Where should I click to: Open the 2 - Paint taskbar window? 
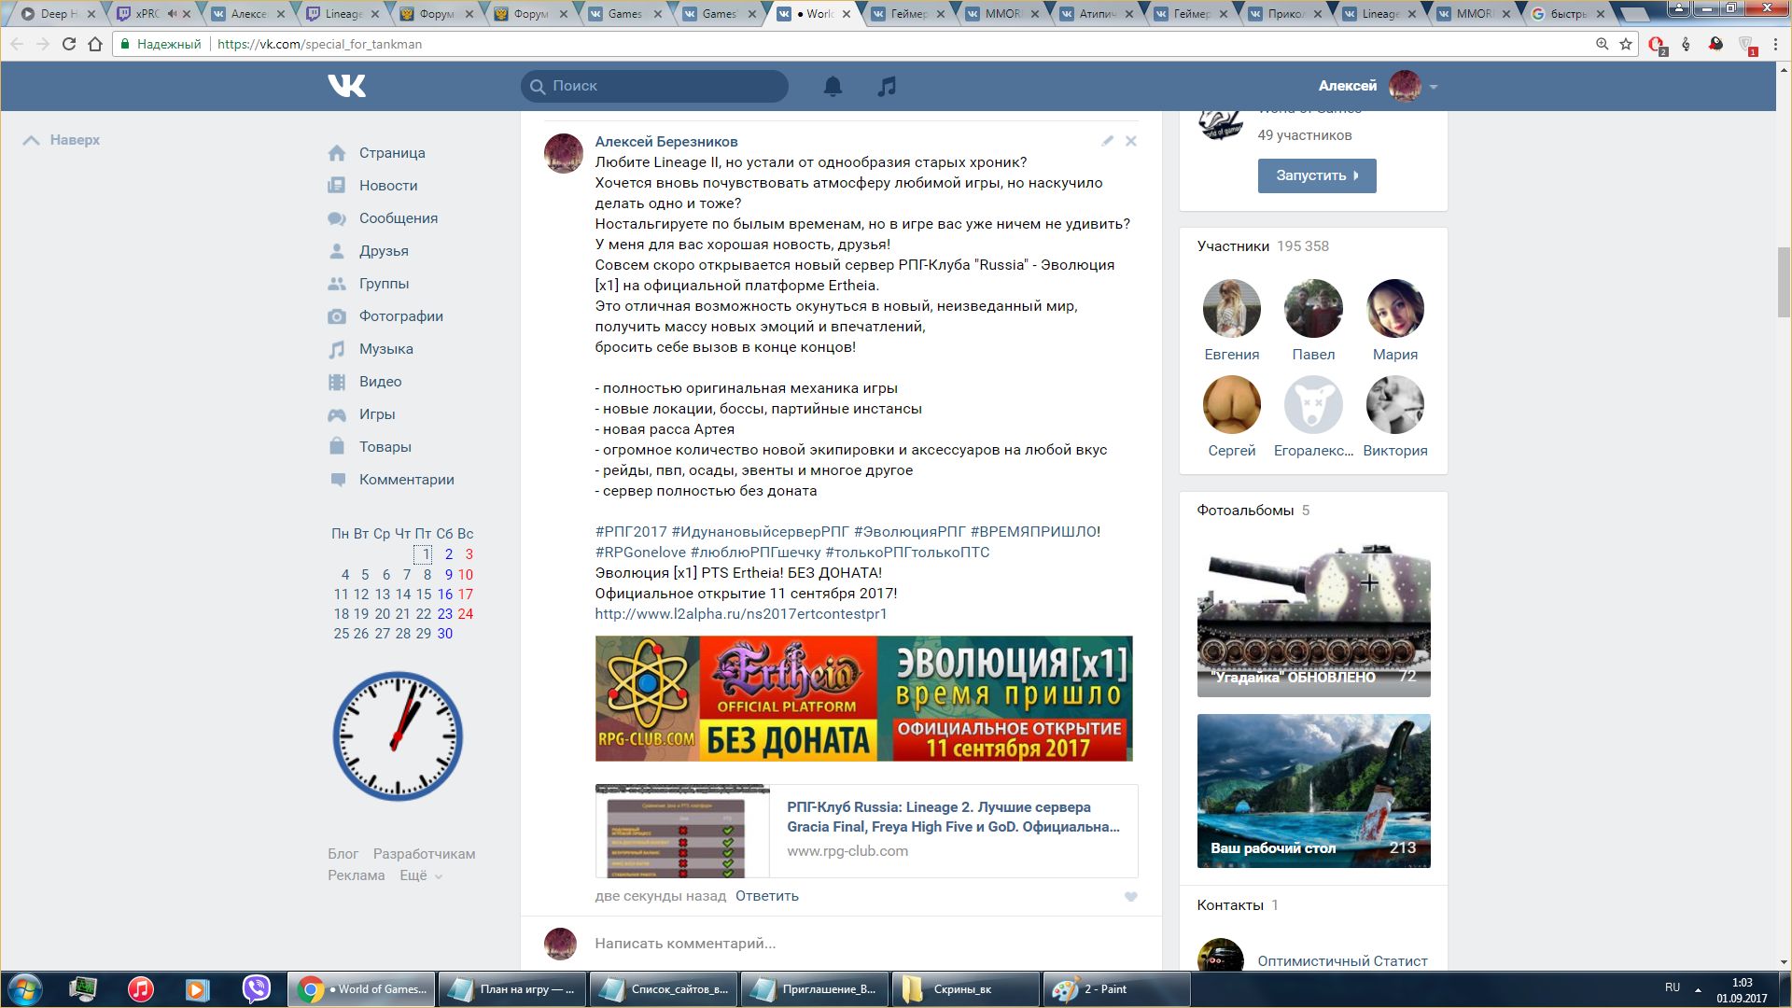[1116, 989]
